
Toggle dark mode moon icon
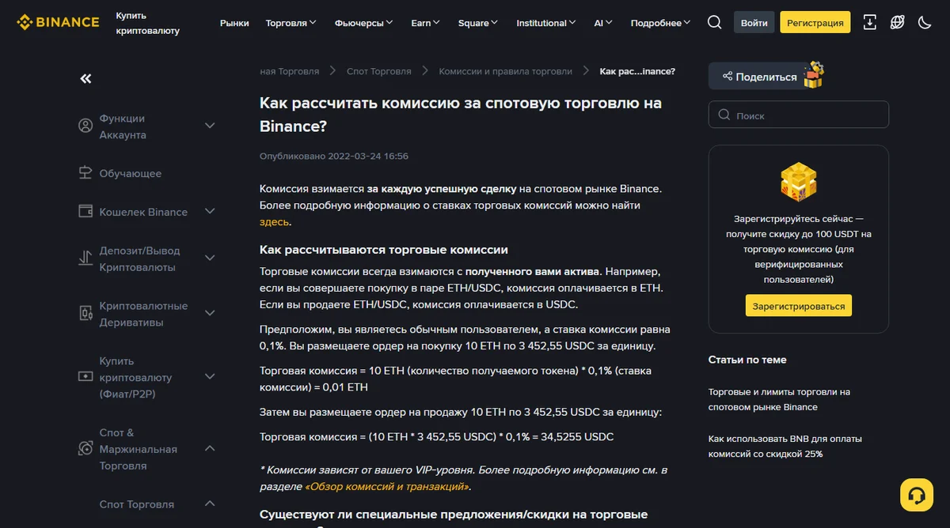click(x=925, y=22)
